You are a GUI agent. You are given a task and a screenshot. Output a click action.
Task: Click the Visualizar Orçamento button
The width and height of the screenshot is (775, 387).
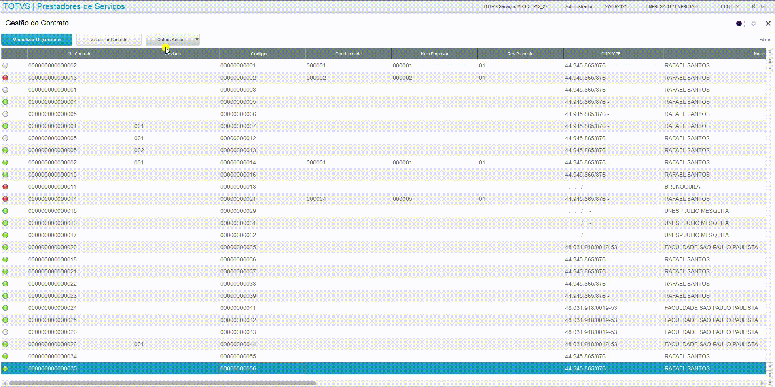point(37,40)
